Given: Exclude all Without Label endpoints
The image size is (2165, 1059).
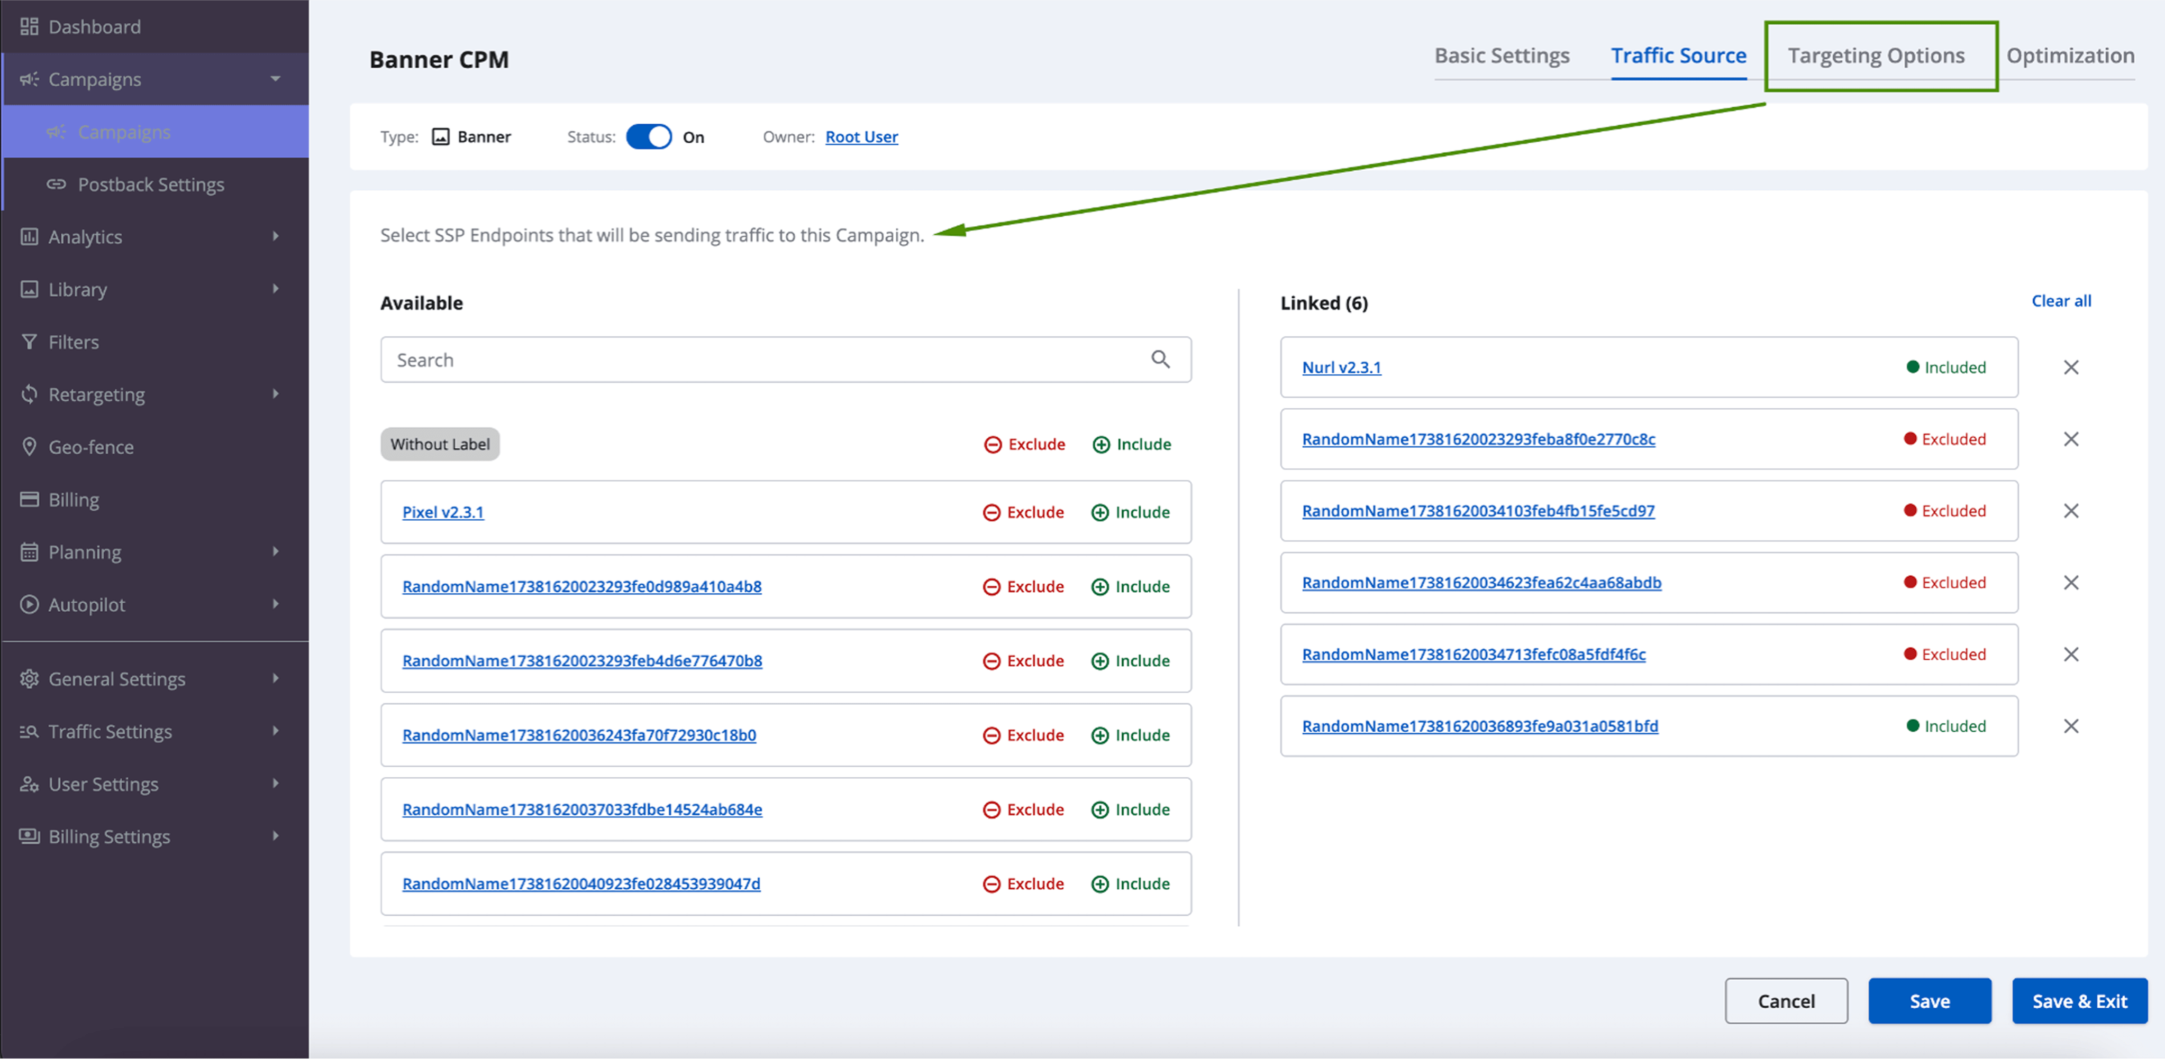Looking at the screenshot, I should 1024,444.
